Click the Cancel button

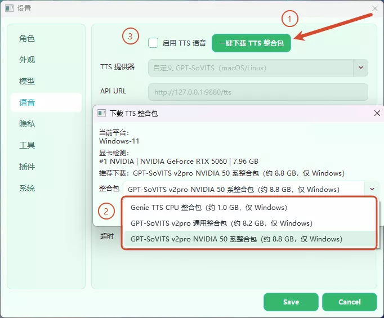click(x=350, y=302)
